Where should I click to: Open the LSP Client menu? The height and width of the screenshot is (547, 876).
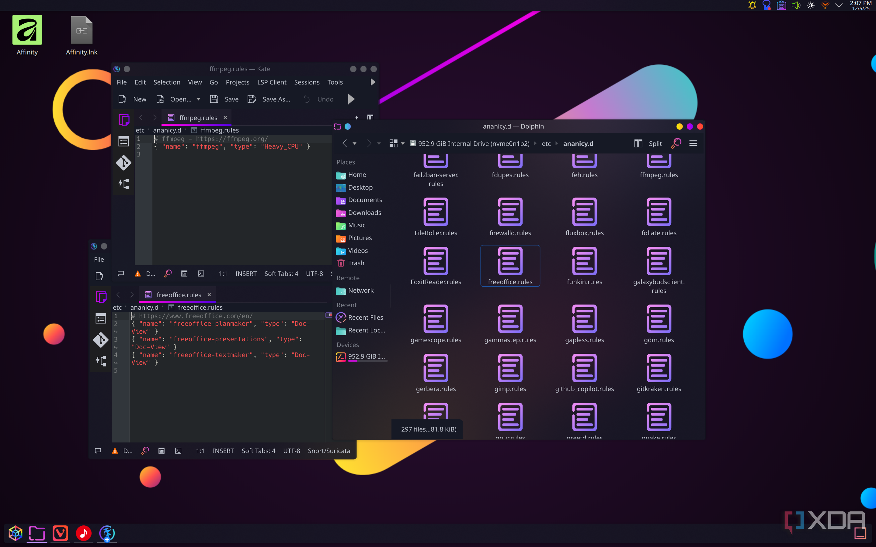click(272, 82)
